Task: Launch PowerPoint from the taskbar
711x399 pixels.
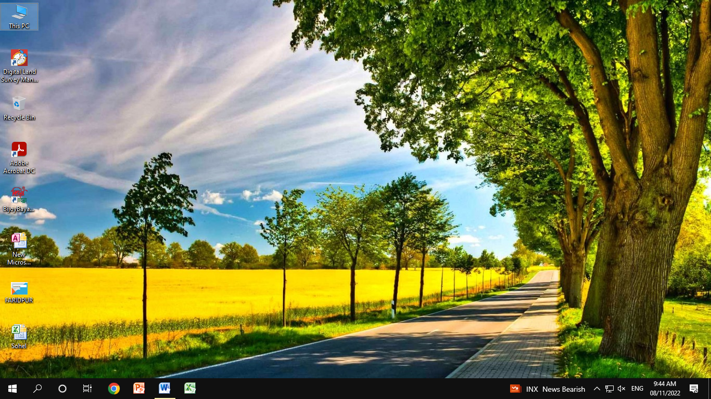Action: pyautogui.click(x=139, y=389)
